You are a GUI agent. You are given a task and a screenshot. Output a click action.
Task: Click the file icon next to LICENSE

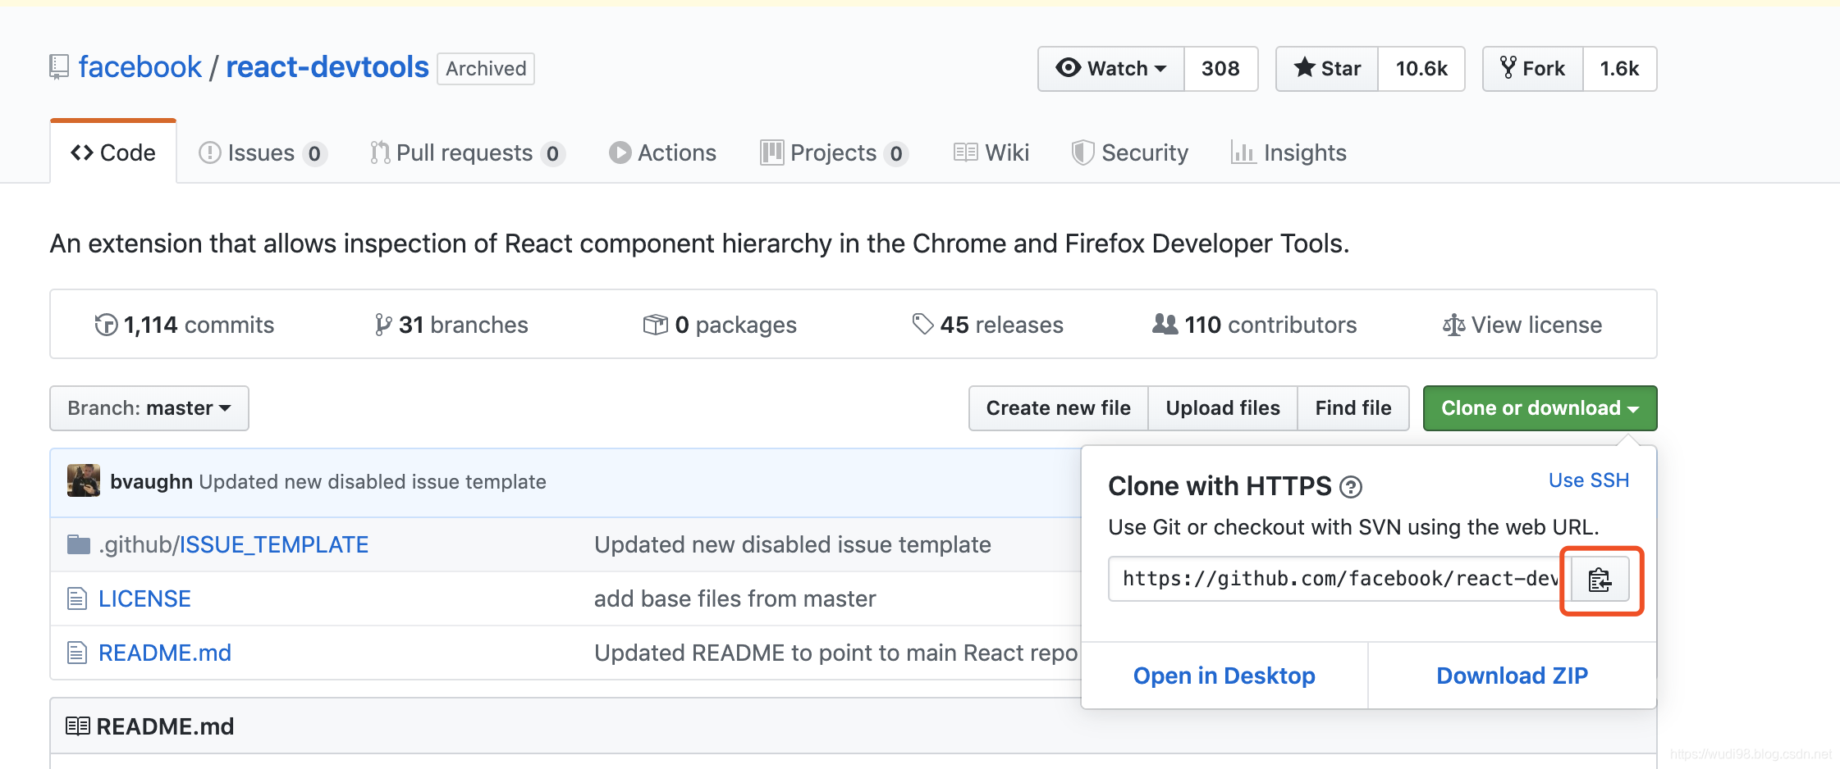(x=77, y=598)
